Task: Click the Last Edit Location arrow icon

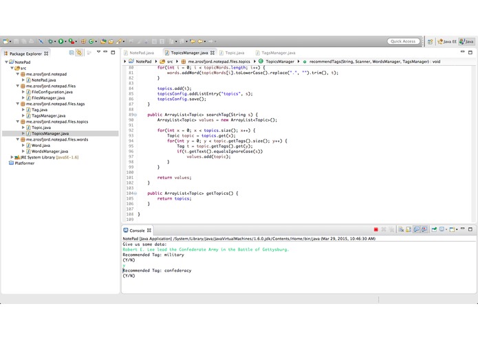Action: 193,41
